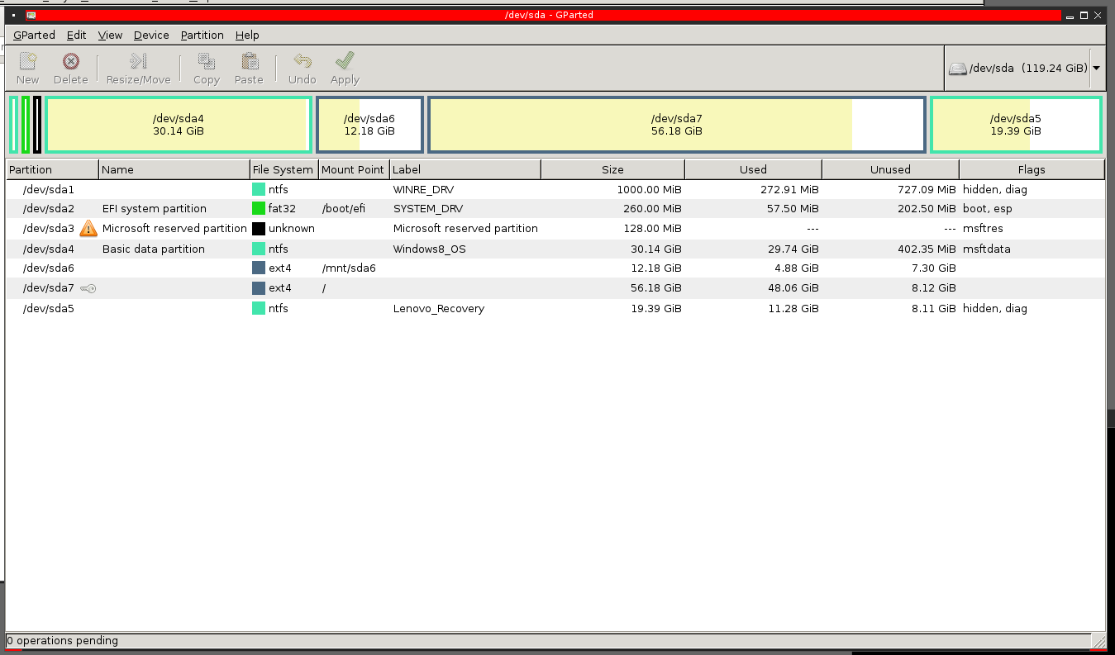The height and width of the screenshot is (655, 1115).
Task: Click the window menu icon in title bar
Action: pos(14,15)
